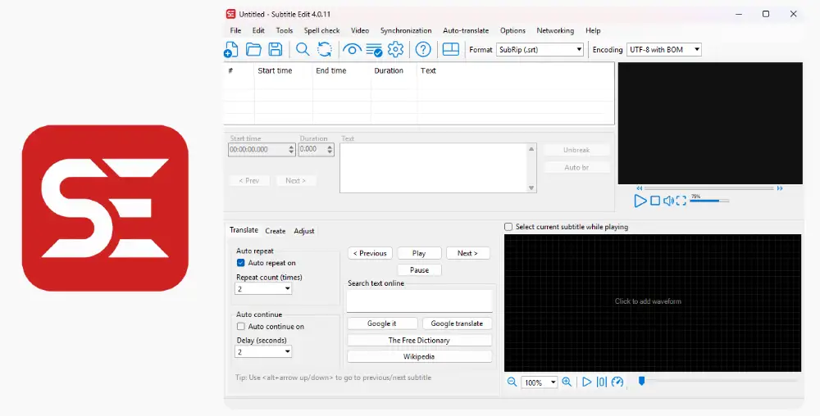Zoom in the waveform
Image resolution: width=820 pixels, height=416 pixels.
coord(567,382)
